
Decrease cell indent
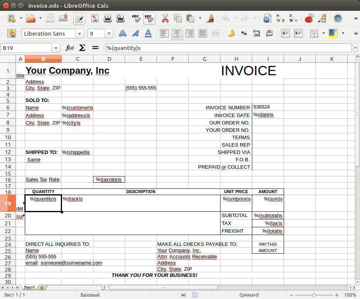coord(285,34)
